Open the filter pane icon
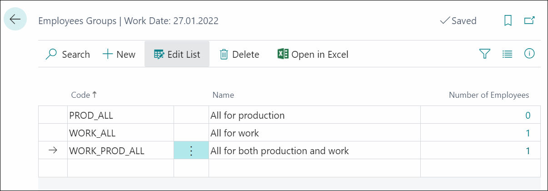The height and width of the screenshot is (191, 548). point(485,54)
